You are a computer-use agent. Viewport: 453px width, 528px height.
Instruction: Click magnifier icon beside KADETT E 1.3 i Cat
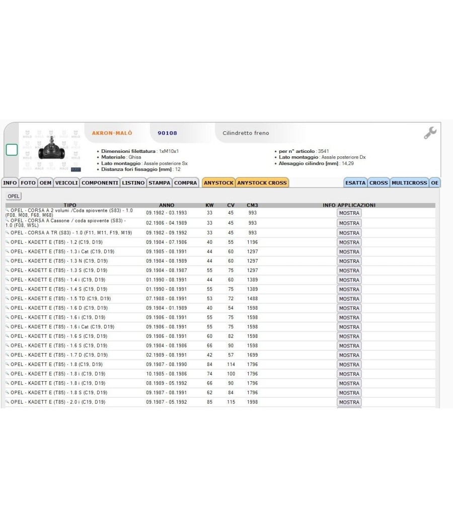coord(8,251)
